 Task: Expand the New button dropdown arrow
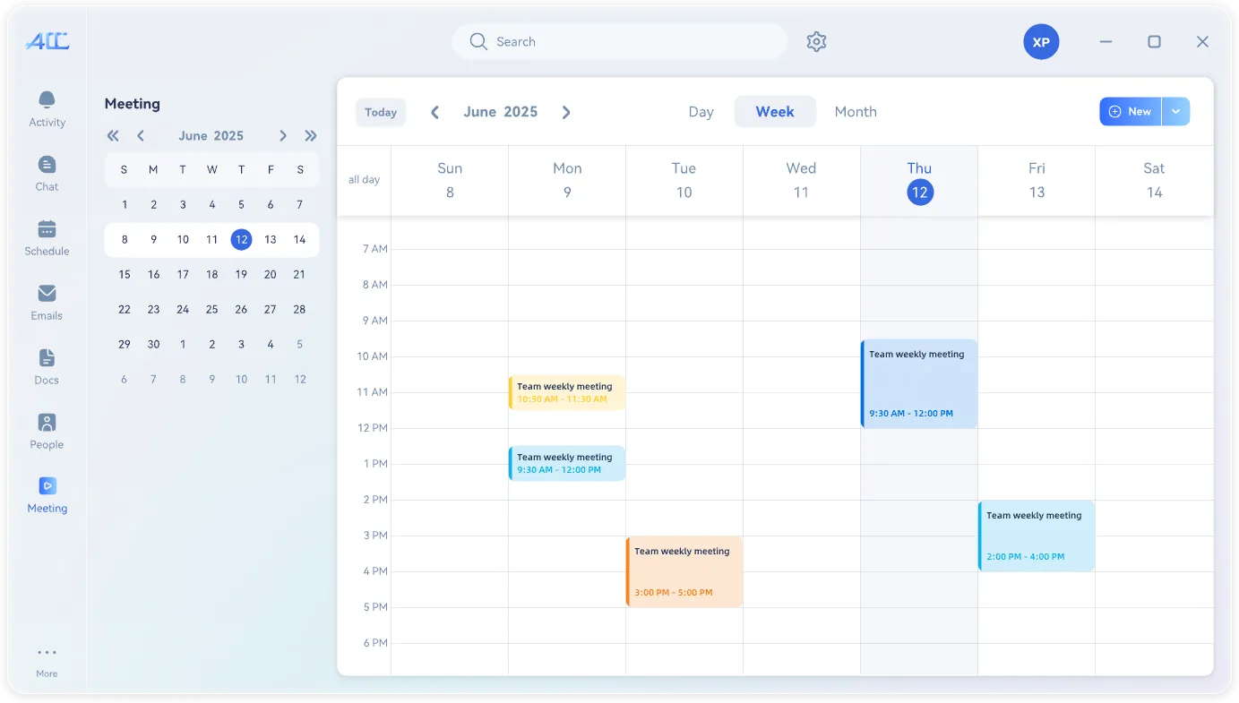tap(1175, 112)
